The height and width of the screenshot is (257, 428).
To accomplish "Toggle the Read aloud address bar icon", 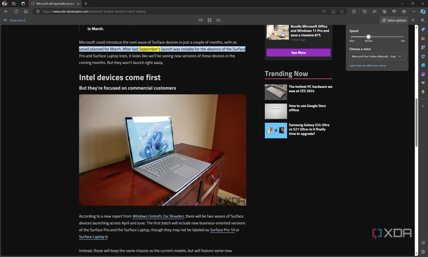I will coord(324,11).
